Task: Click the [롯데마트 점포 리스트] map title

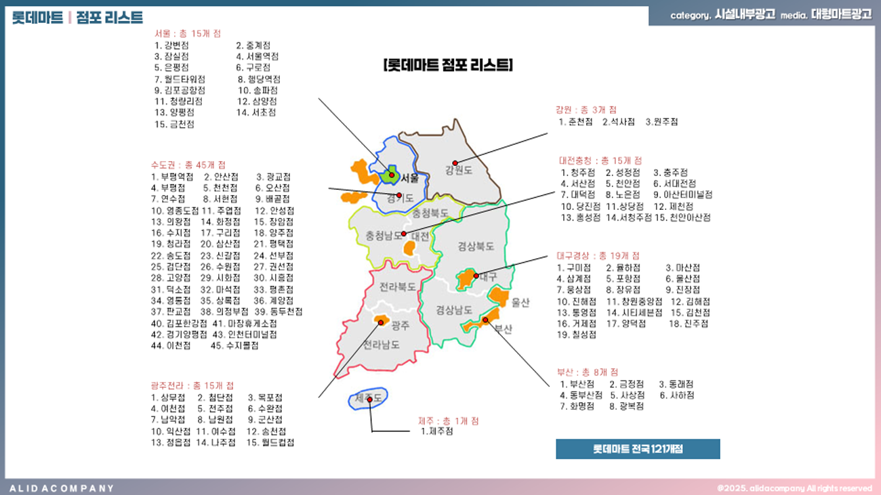Action: [x=448, y=65]
